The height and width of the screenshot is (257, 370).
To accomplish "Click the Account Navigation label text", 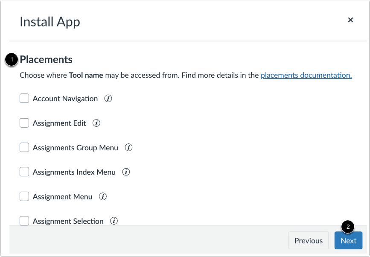I will coord(65,99).
